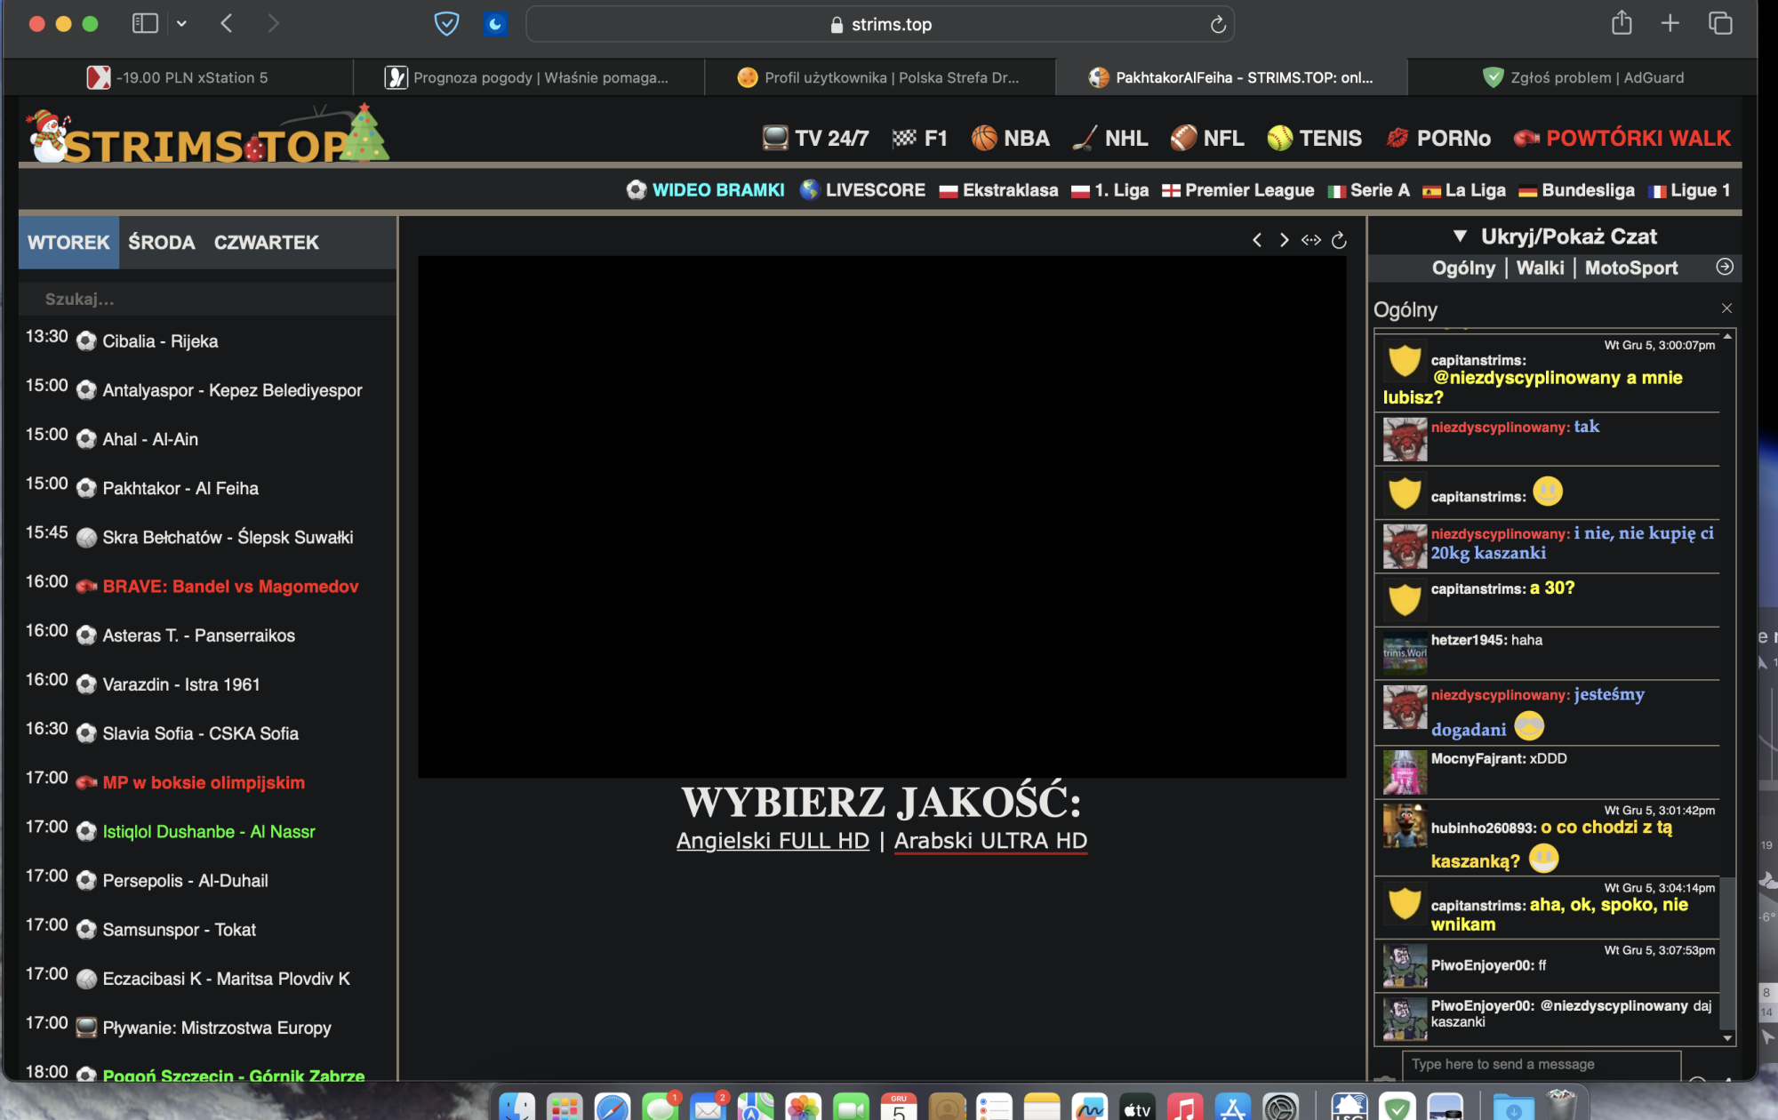Click the dark mode moon extension icon
This screenshot has height=1120, width=1778.
495,24
